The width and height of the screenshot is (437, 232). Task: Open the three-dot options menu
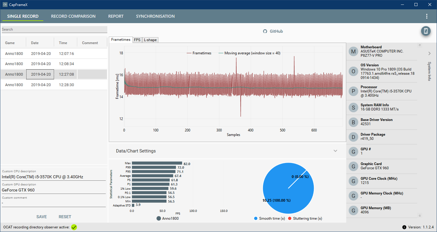426,16
